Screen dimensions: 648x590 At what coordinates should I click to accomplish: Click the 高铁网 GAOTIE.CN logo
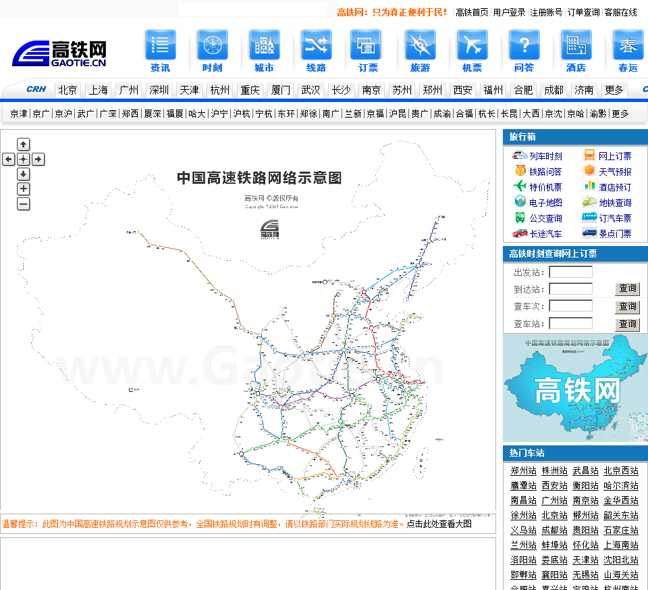click(59, 53)
